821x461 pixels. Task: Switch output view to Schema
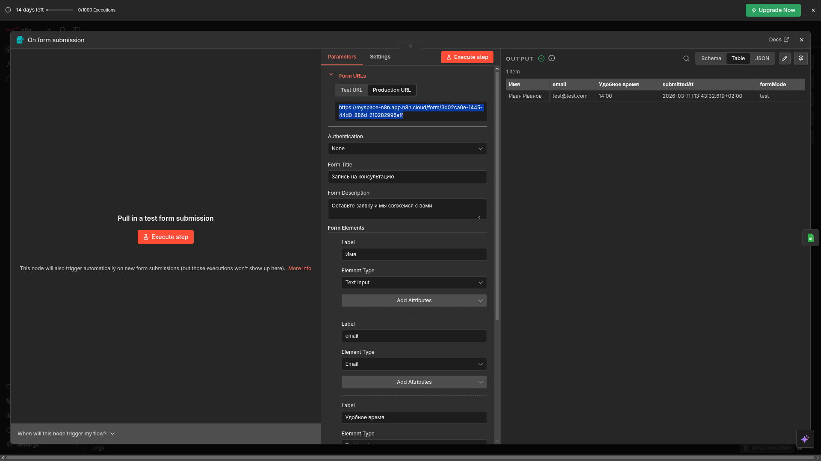pos(711,58)
